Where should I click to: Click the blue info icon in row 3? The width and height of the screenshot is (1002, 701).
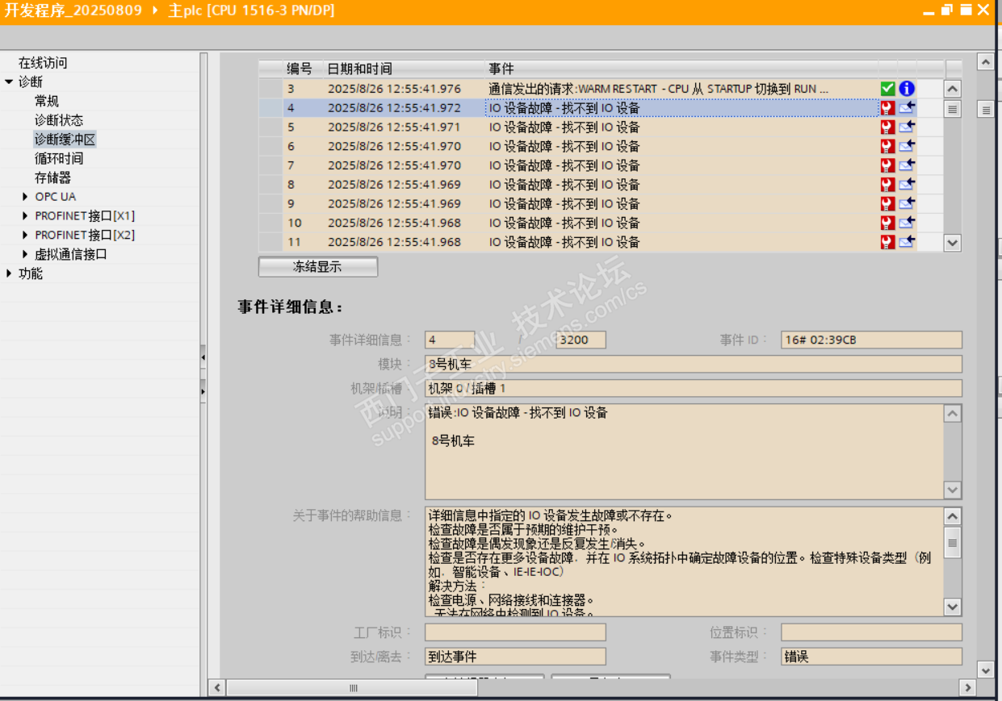point(907,89)
